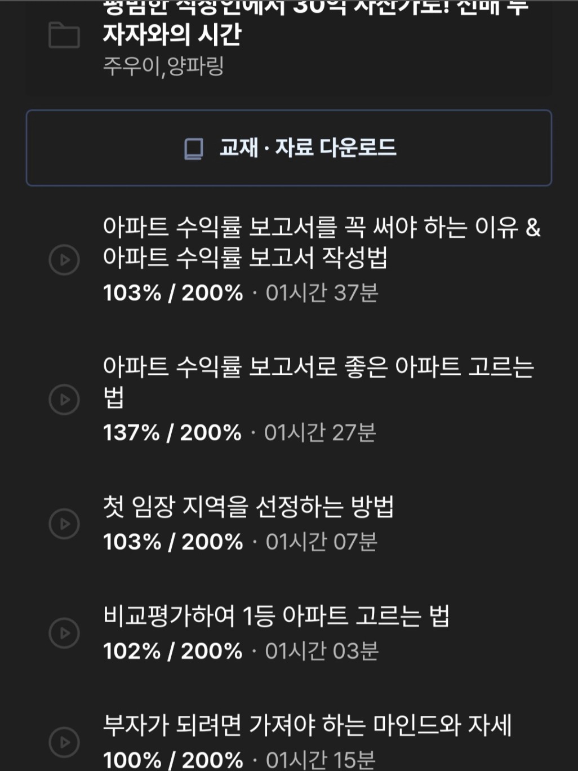
Task: Click the 01시간 37분 duration label
Action: click(x=322, y=293)
